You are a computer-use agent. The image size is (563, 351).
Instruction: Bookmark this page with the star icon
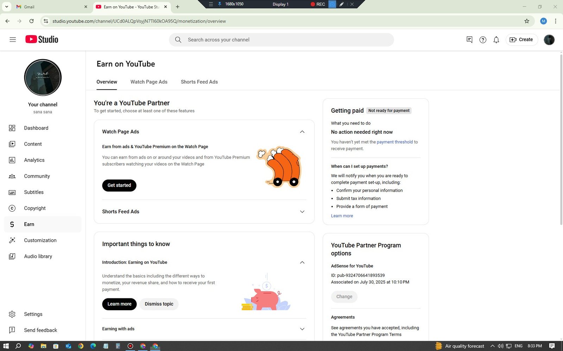527,21
